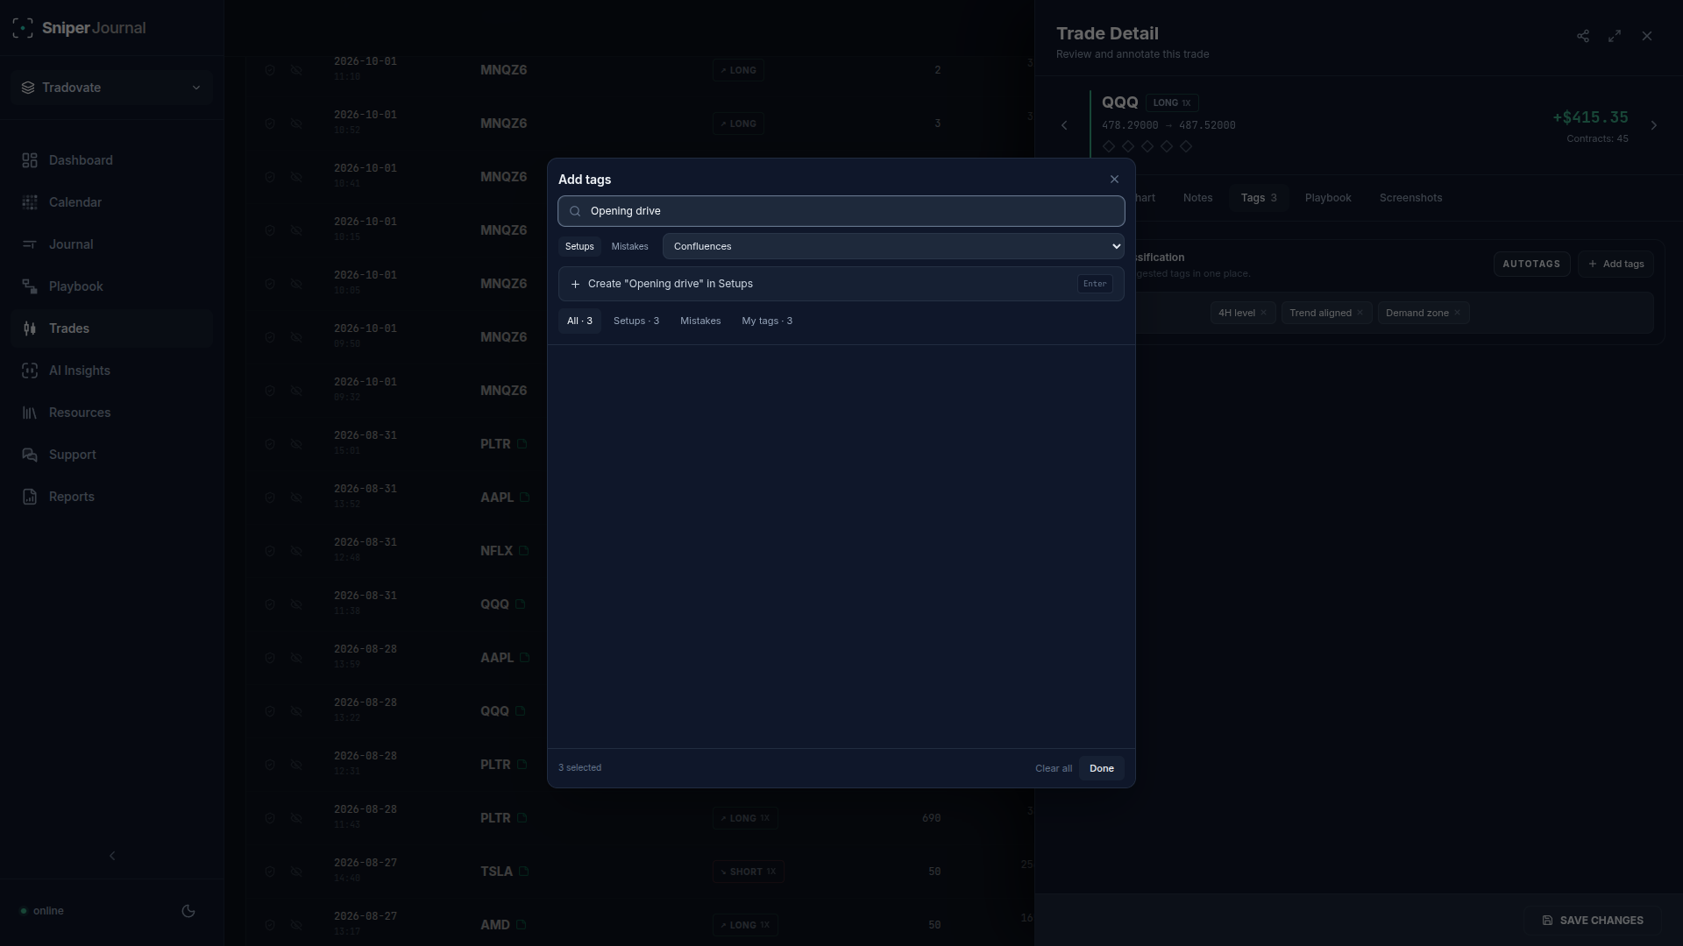Switch to the All · 3 filter tab
Viewport: 1683px width, 946px height.
[x=579, y=321]
